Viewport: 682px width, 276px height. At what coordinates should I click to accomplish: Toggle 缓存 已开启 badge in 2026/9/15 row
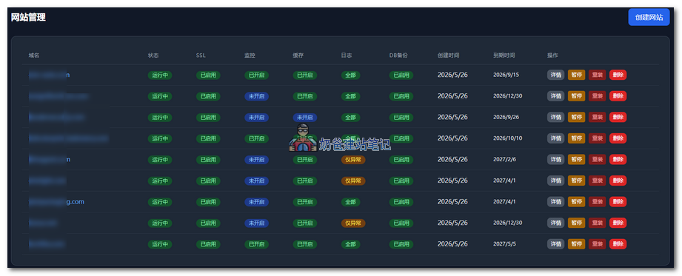[x=304, y=75]
